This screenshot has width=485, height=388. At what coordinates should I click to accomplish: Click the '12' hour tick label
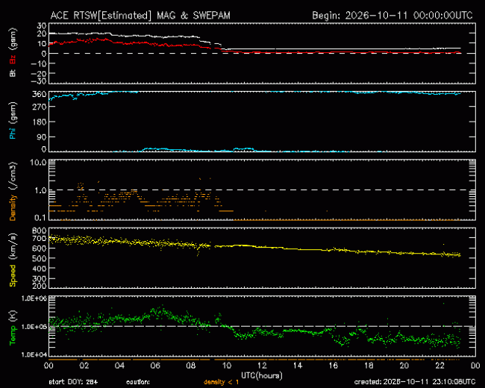point(262,366)
